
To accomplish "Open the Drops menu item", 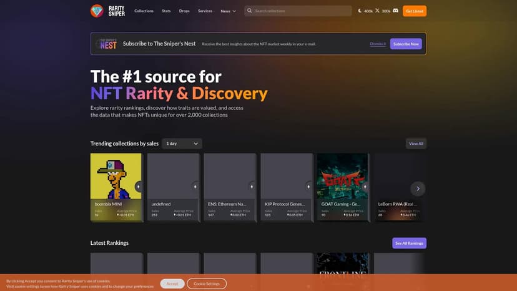I will point(184,11).
